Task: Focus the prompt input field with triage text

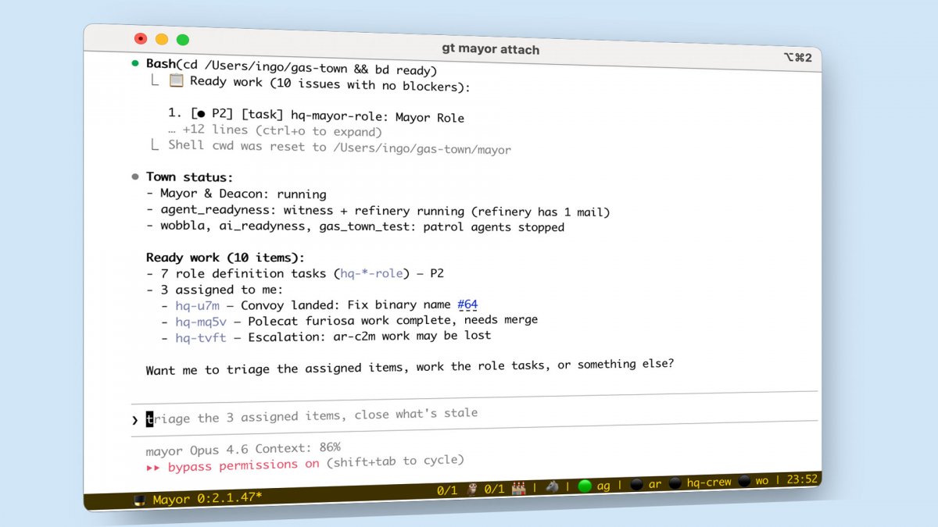Action: coord(313,415)
